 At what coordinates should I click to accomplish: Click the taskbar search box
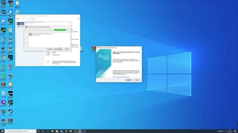coord(20,131)
